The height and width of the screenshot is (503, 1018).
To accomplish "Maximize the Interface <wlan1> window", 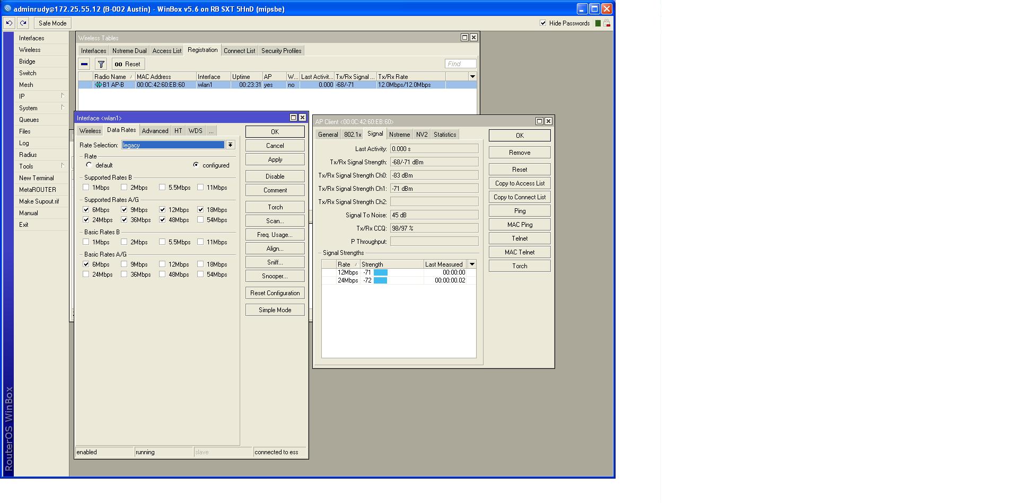I will coord(293,118).
